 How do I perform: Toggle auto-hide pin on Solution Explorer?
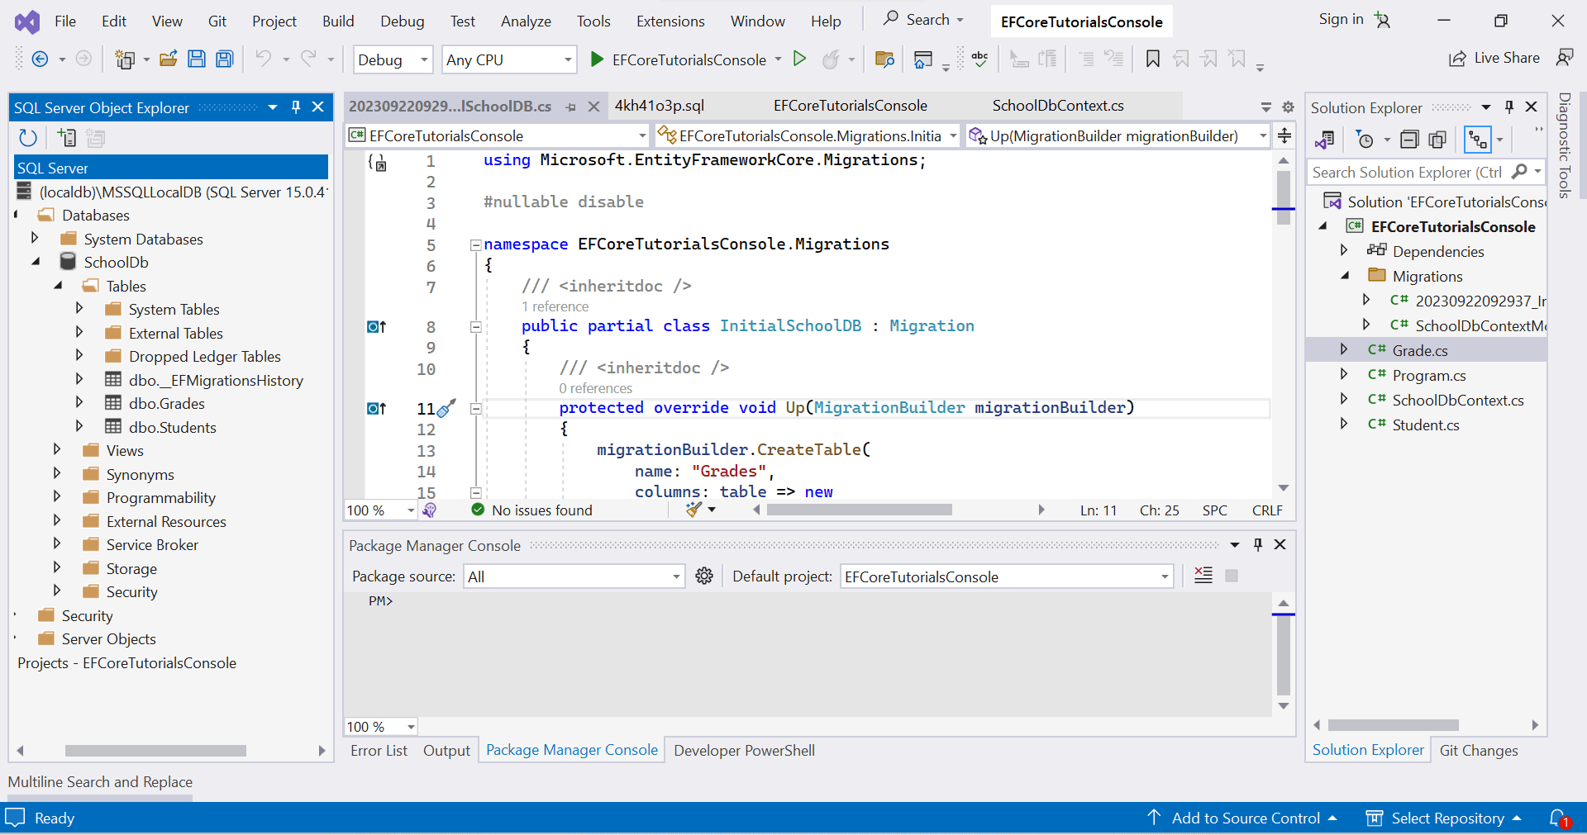click(x=1509, y=107)
